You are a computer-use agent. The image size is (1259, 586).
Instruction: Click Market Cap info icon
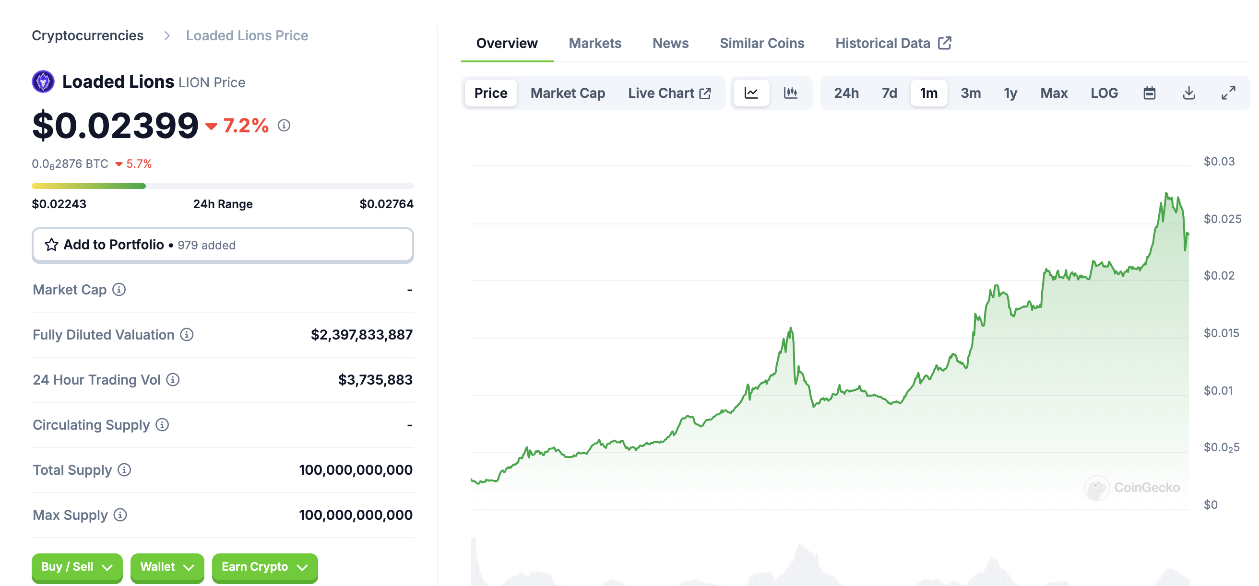(119, 290)
